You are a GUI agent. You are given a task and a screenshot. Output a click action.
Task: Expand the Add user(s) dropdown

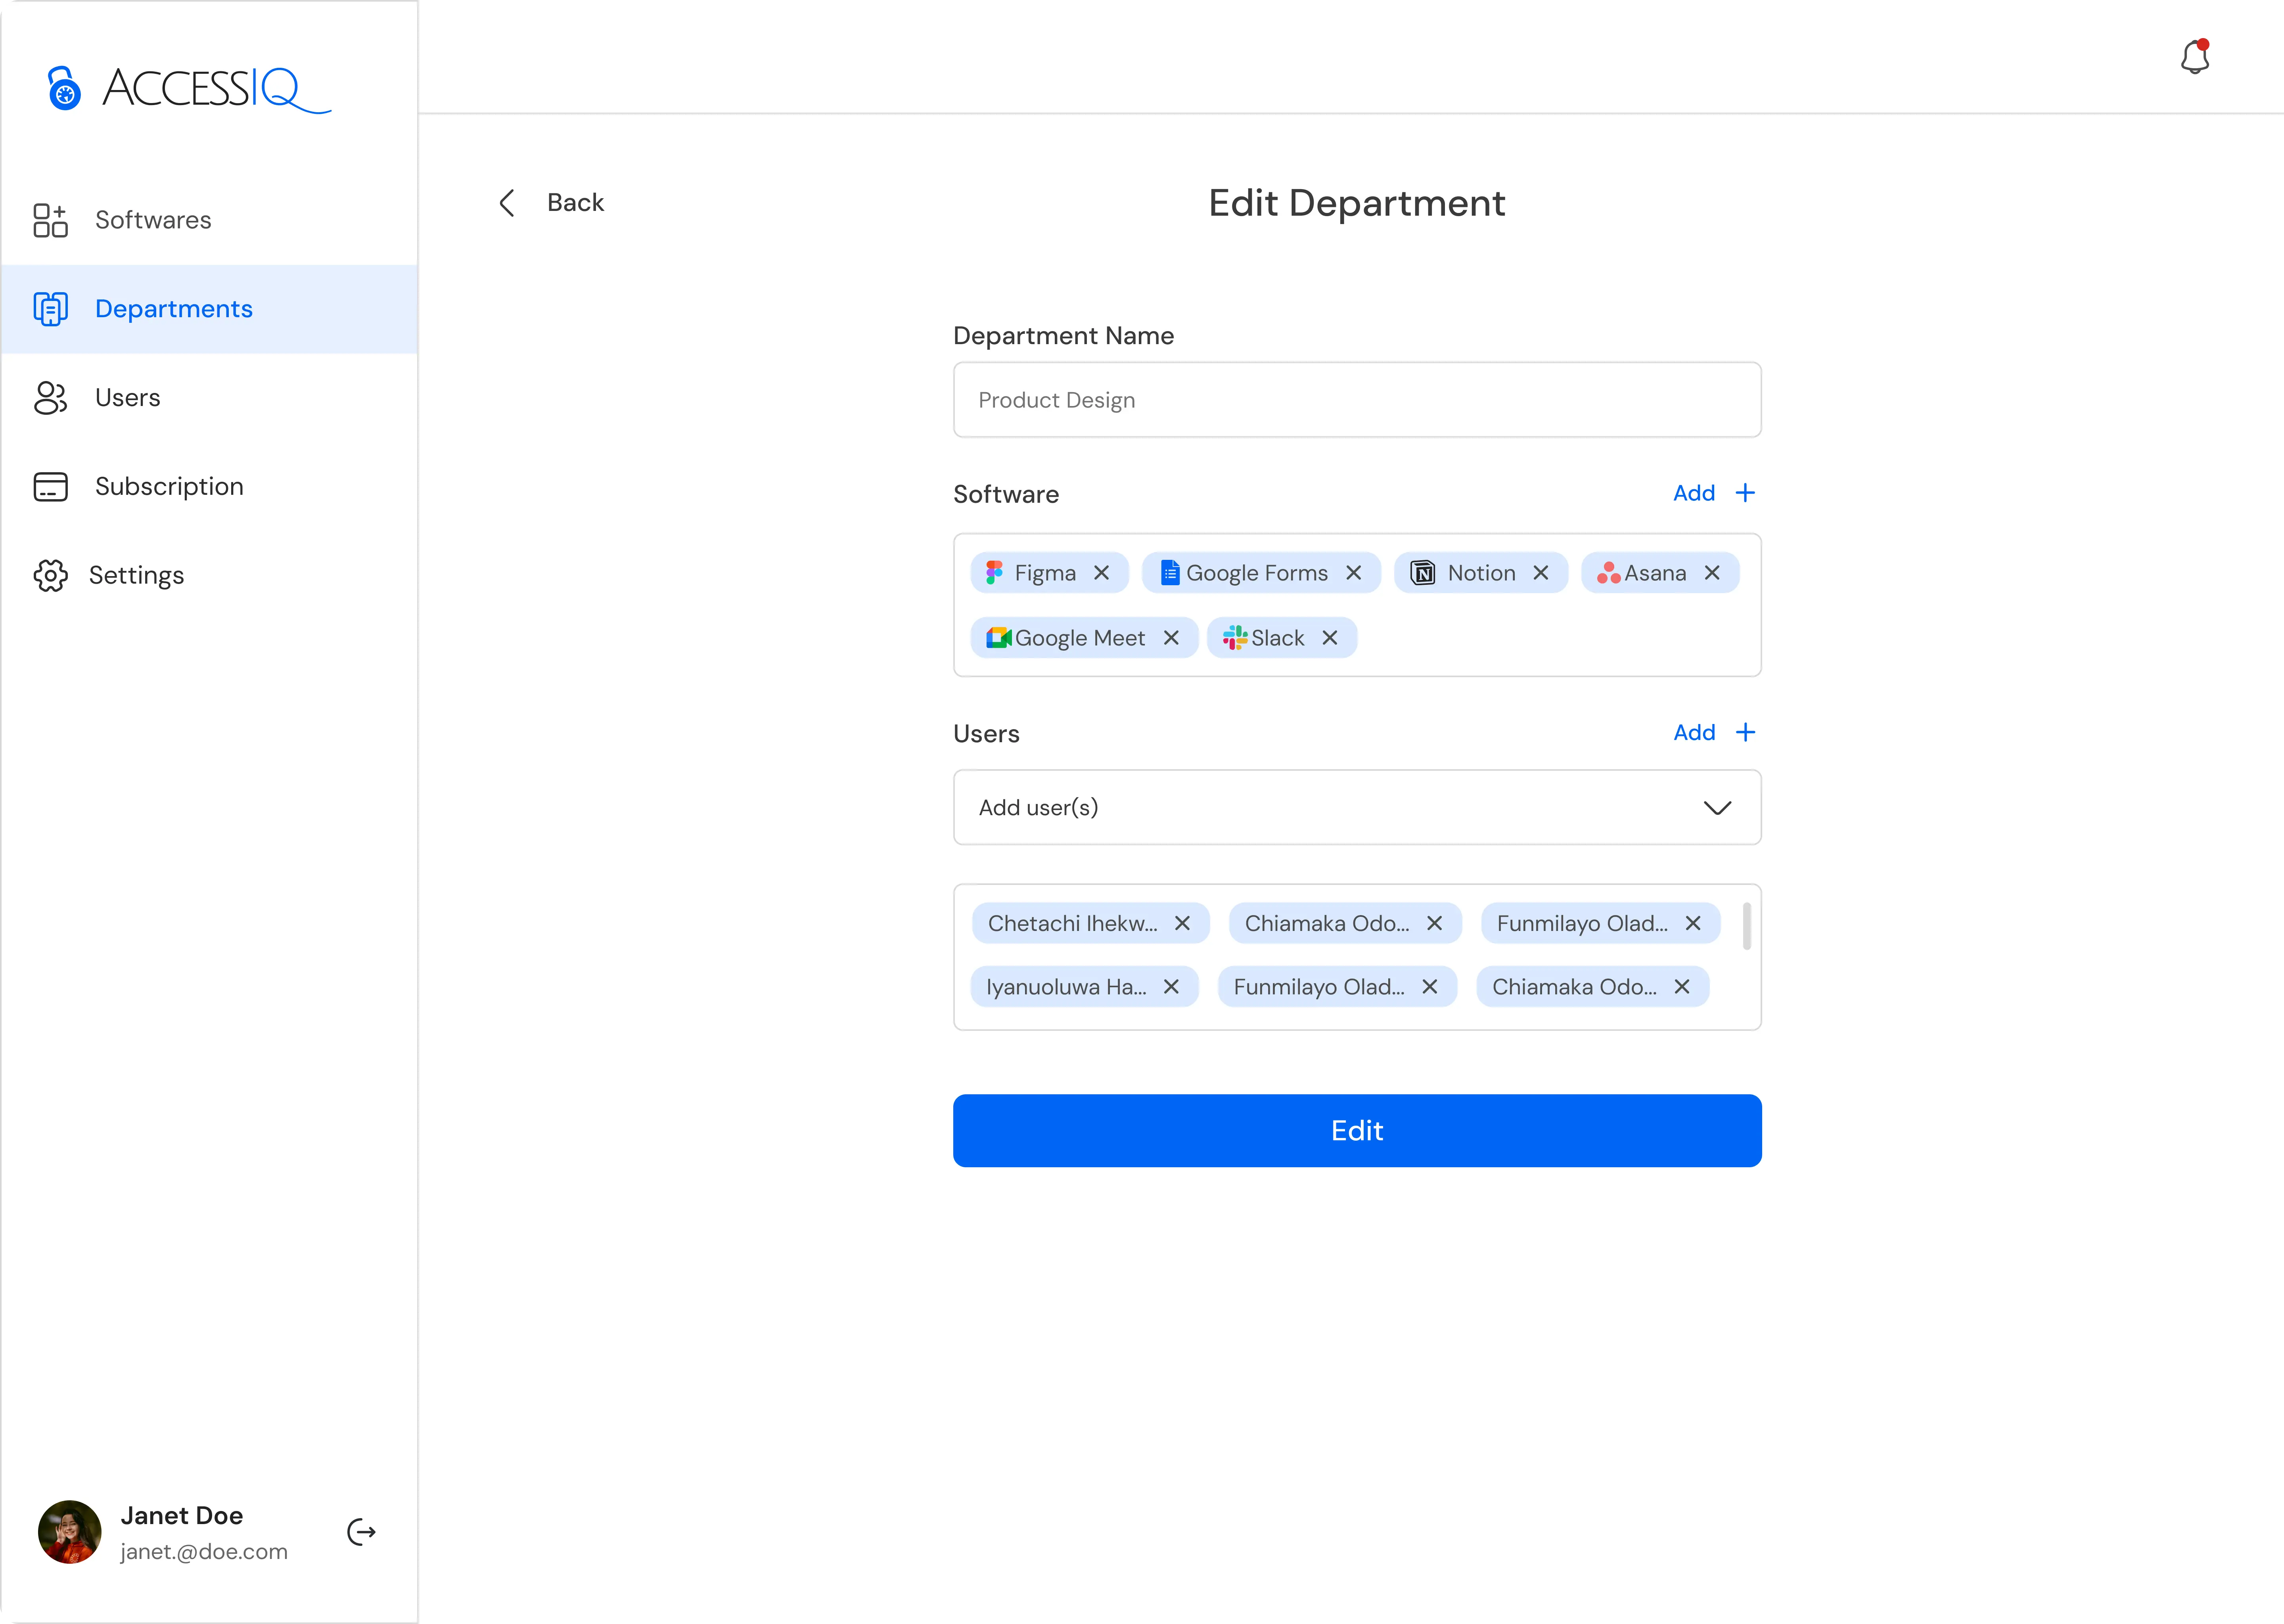[1716, 808]
